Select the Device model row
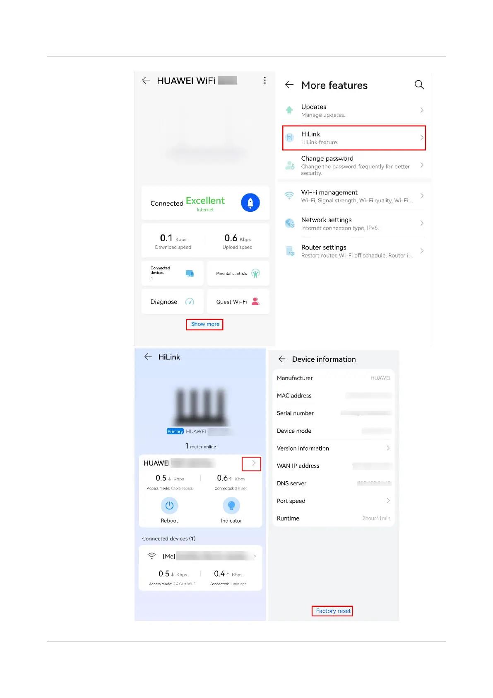This screenshot has height=698, width=493. (x=334, y=431)
